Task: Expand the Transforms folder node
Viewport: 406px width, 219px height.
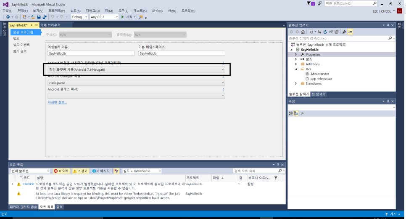Action: point(296,83)
